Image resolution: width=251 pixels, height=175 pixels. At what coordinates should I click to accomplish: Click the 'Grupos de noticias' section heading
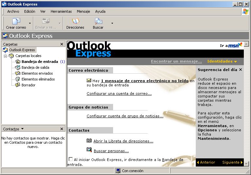tap(88, 107)
